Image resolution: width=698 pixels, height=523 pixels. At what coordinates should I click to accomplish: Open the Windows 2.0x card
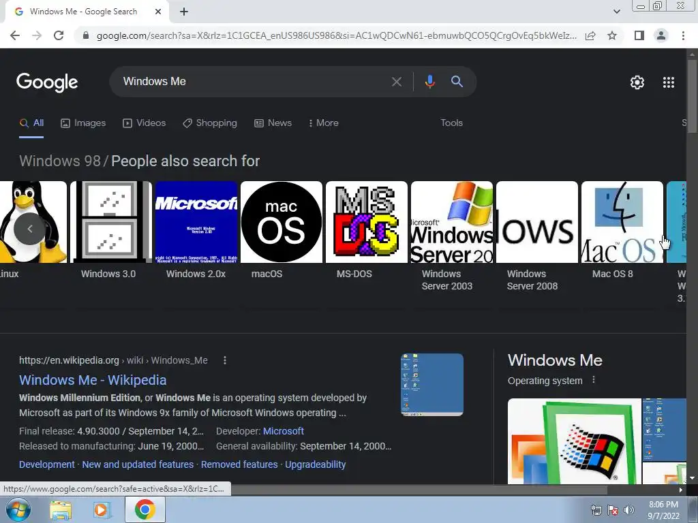pos(196,230)
